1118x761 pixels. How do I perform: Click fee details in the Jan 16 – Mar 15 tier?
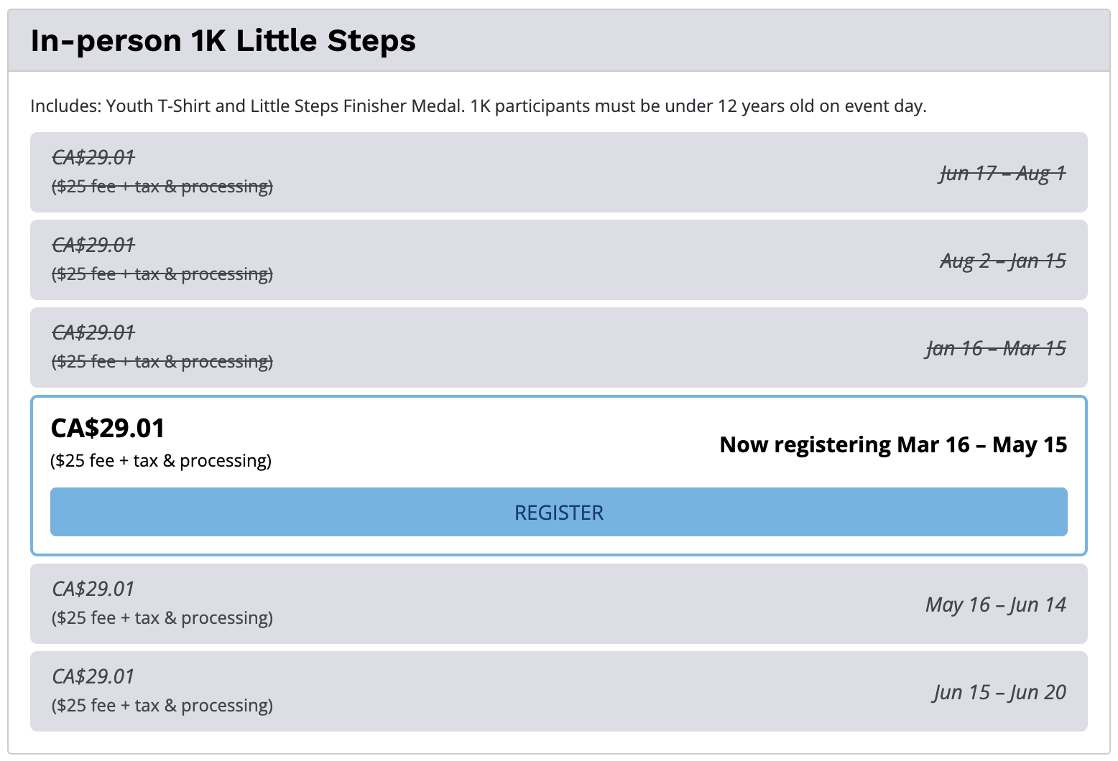pyautogui.click(x=162, y=362)
